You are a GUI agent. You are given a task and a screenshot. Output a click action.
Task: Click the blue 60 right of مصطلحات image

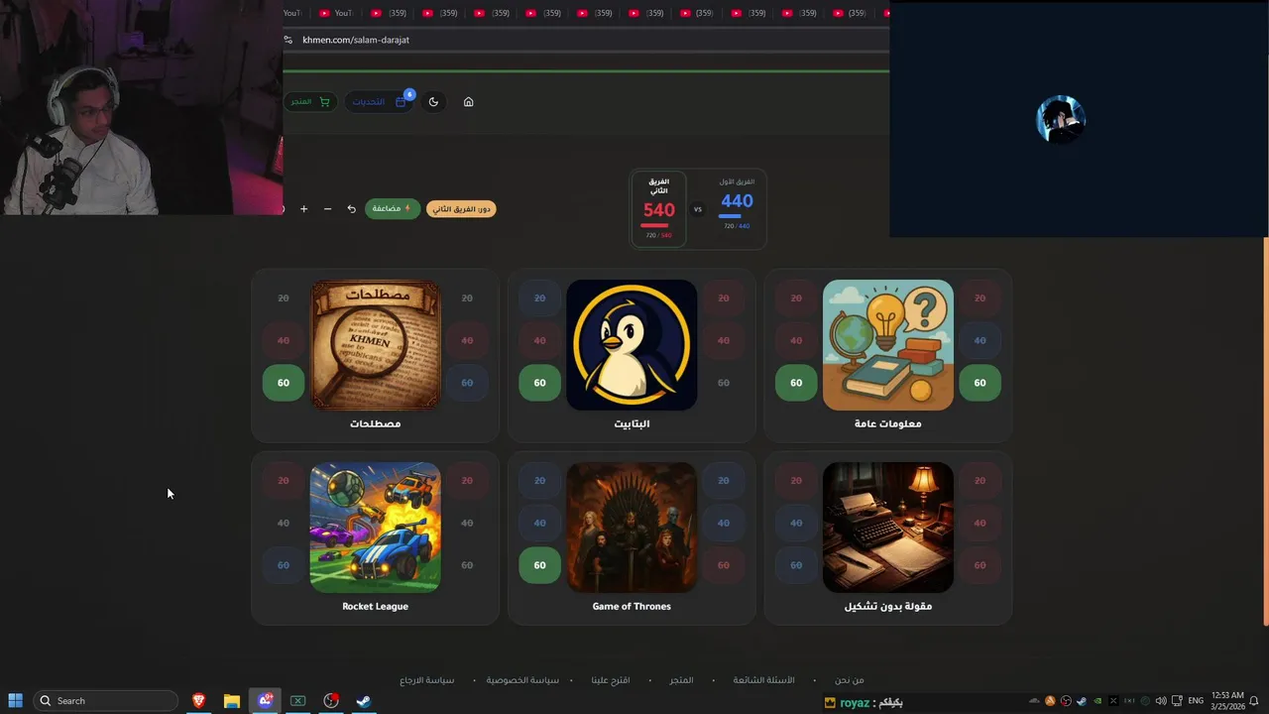click(x=467, y=383)
